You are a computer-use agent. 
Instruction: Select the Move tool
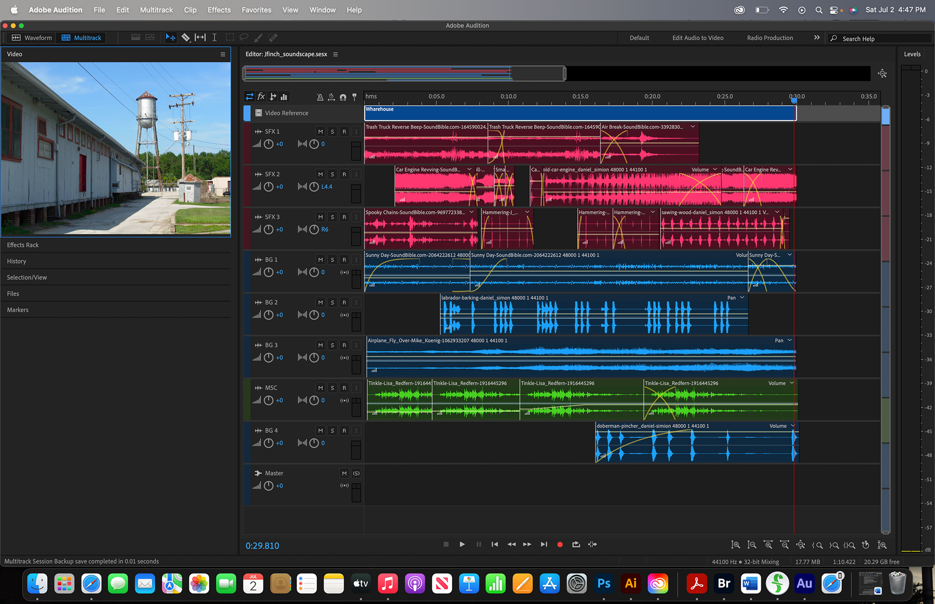(170, 37)
